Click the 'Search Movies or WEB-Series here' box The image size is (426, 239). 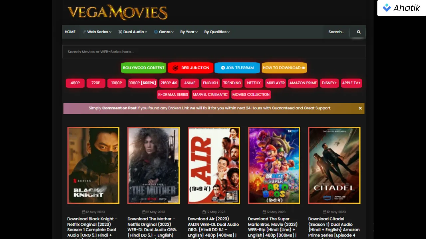pos(214,52)
